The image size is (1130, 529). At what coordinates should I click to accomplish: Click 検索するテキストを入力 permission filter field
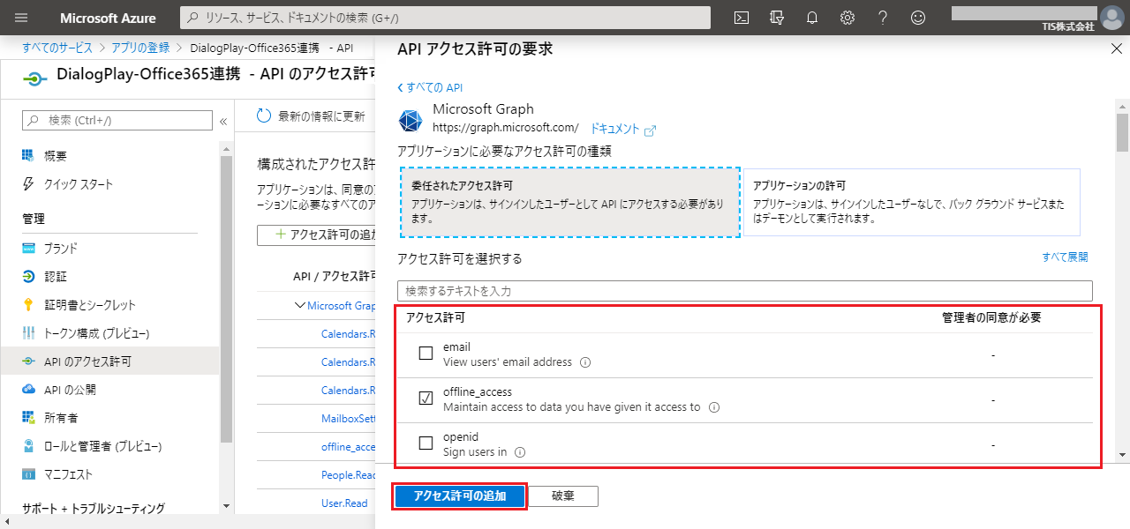[745, 290]
